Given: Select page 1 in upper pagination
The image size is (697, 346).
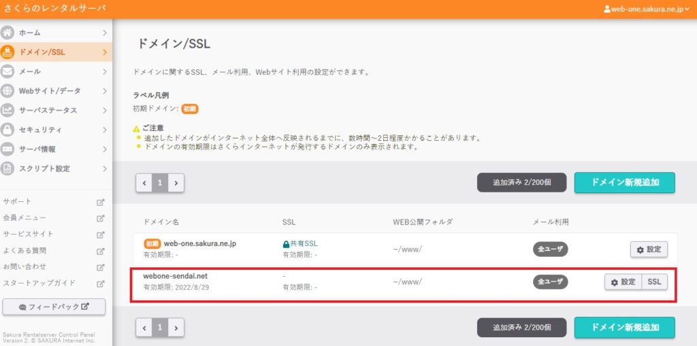Looking at the screenshot, I should (160, 183).
